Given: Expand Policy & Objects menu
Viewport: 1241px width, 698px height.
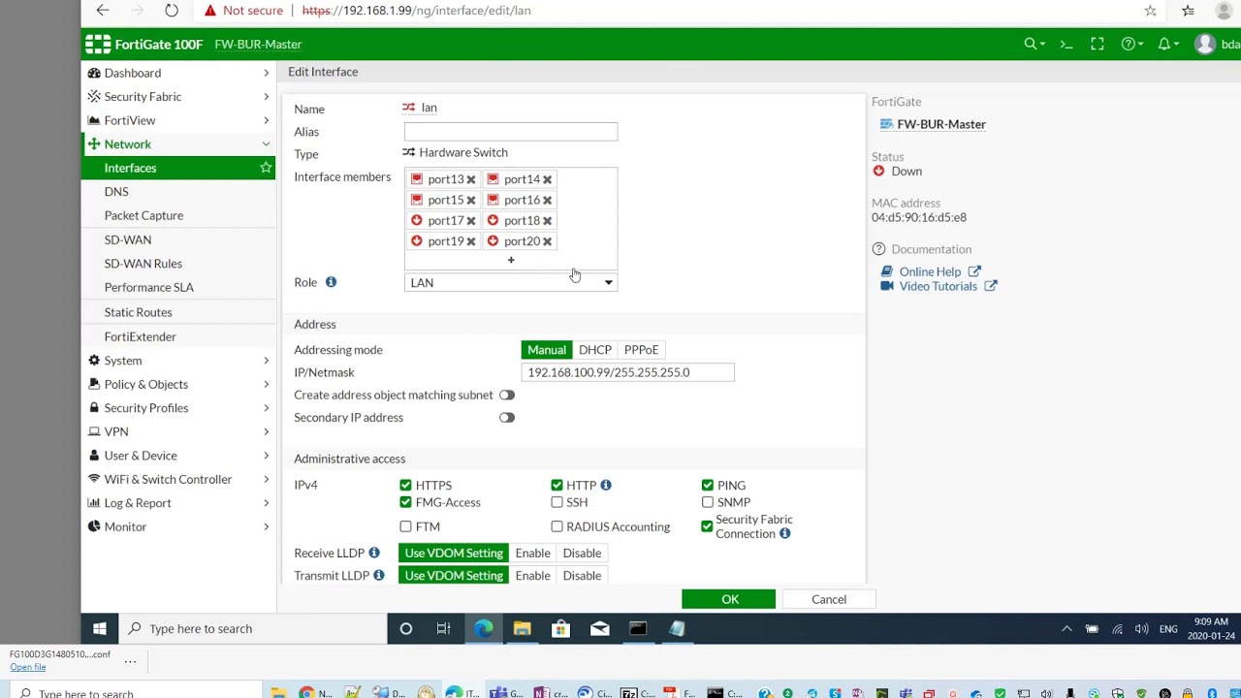Looking at the screenshot, I should pos(179,384).
